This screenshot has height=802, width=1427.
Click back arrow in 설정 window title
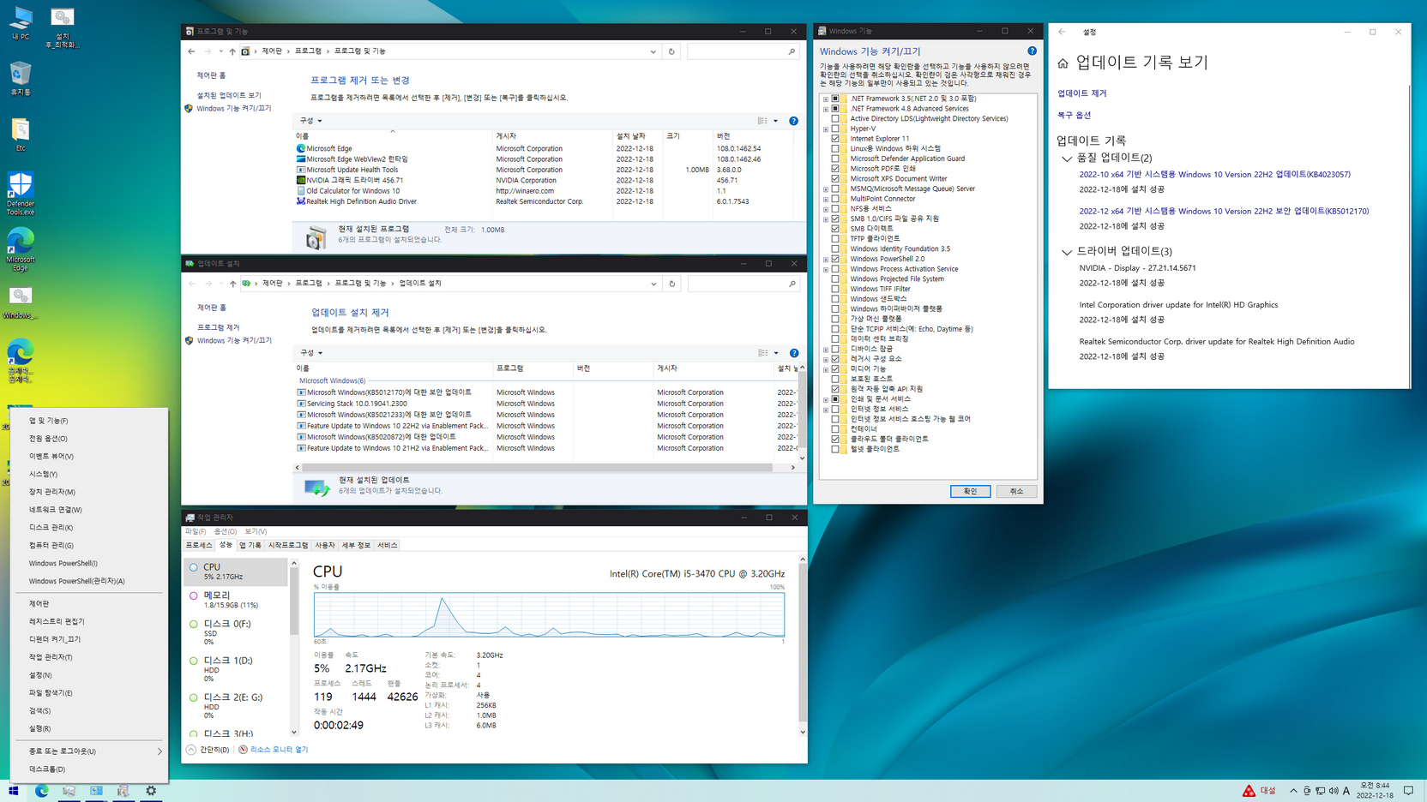click(x=1062, y=32)
